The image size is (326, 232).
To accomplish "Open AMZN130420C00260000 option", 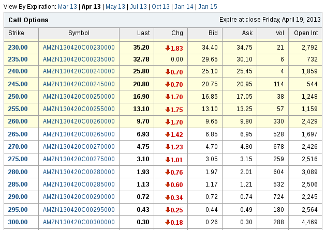I will [x=79, y=121].
